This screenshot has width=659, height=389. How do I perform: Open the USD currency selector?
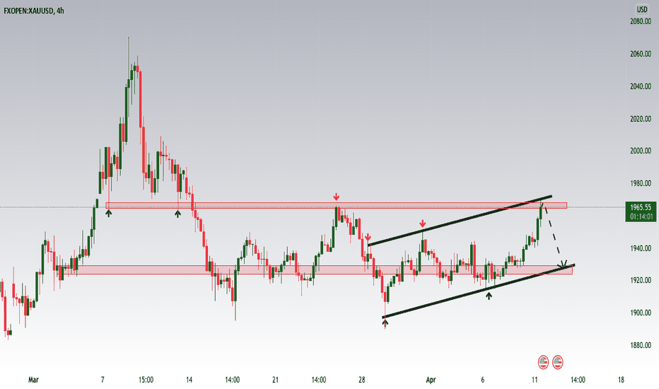(x=642, y=9)
